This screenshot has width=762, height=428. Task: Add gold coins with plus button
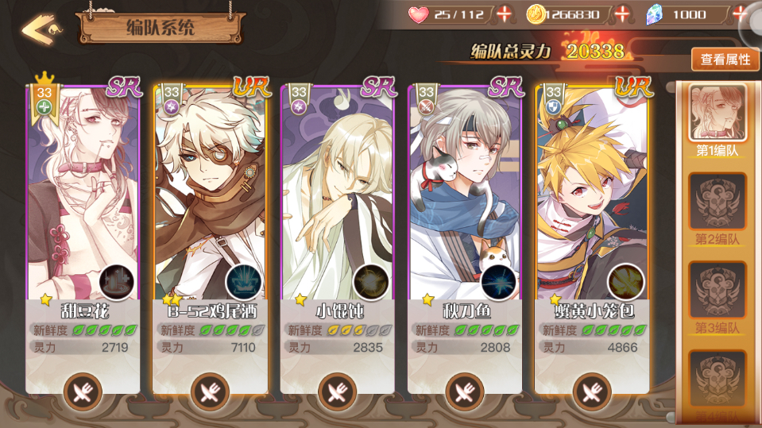[622, 14]
